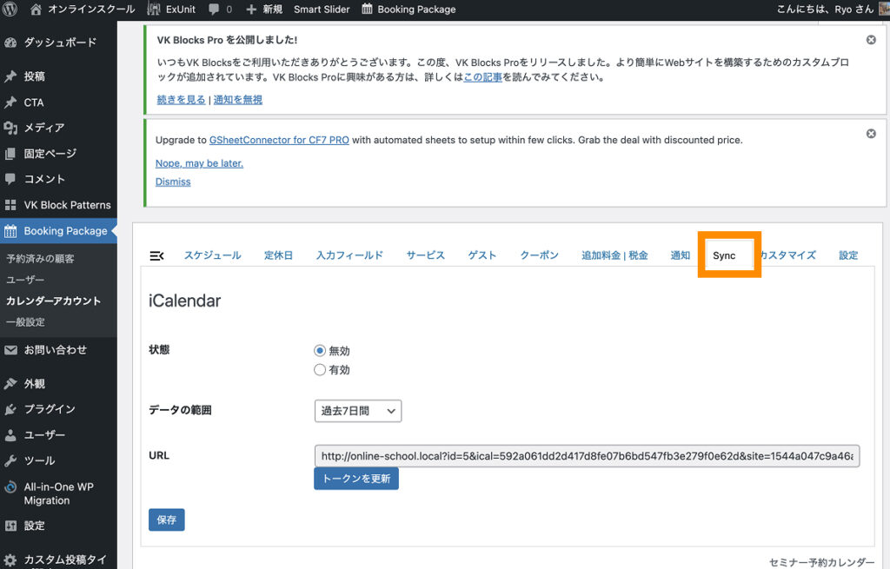
Task: Click the iCalendar URL input field
Action: point(587,456)
